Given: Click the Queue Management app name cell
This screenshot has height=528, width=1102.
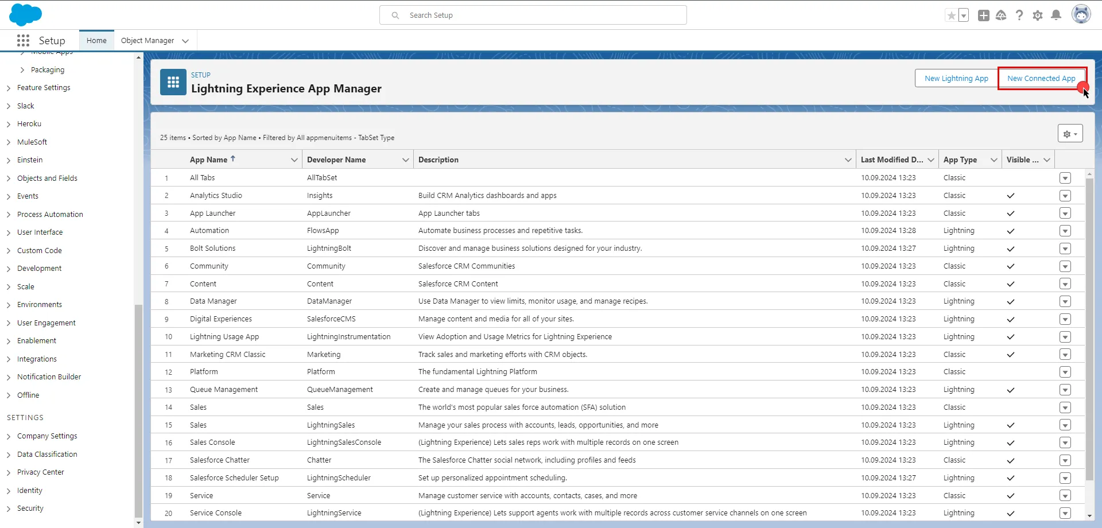Looking at the screenshot, I should click(224, 390).
